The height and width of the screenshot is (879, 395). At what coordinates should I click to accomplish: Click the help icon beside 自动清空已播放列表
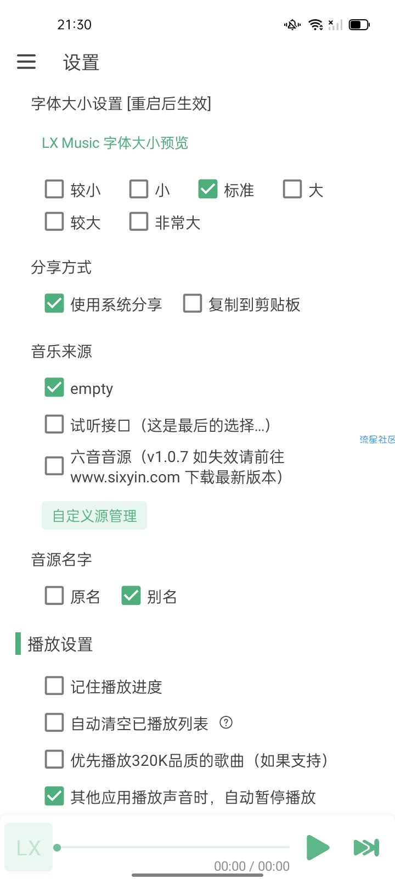pos(226,722)
